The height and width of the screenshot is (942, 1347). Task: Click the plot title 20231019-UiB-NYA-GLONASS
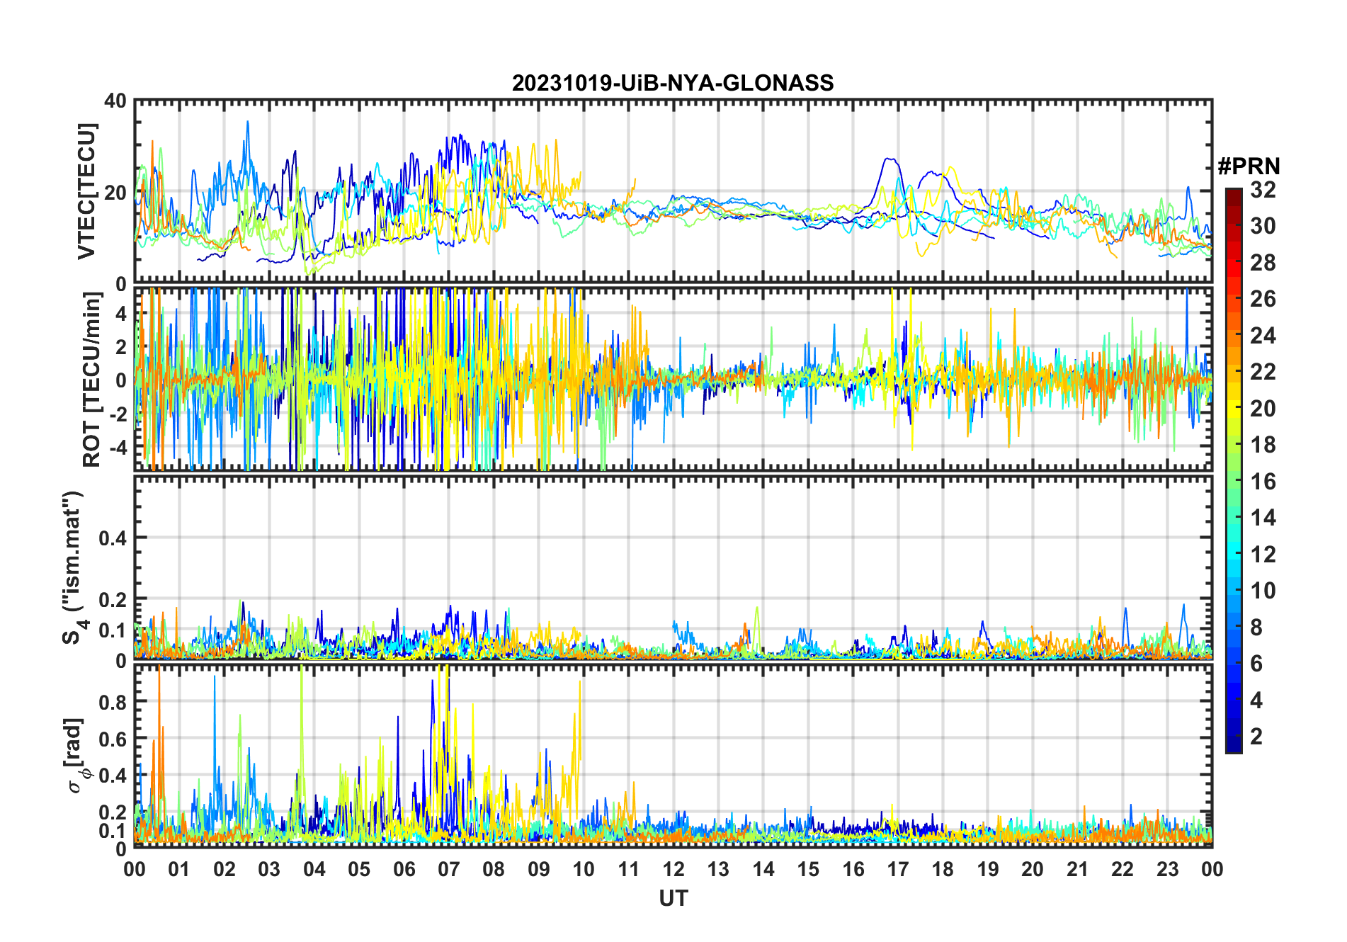(x=673, y=83)
